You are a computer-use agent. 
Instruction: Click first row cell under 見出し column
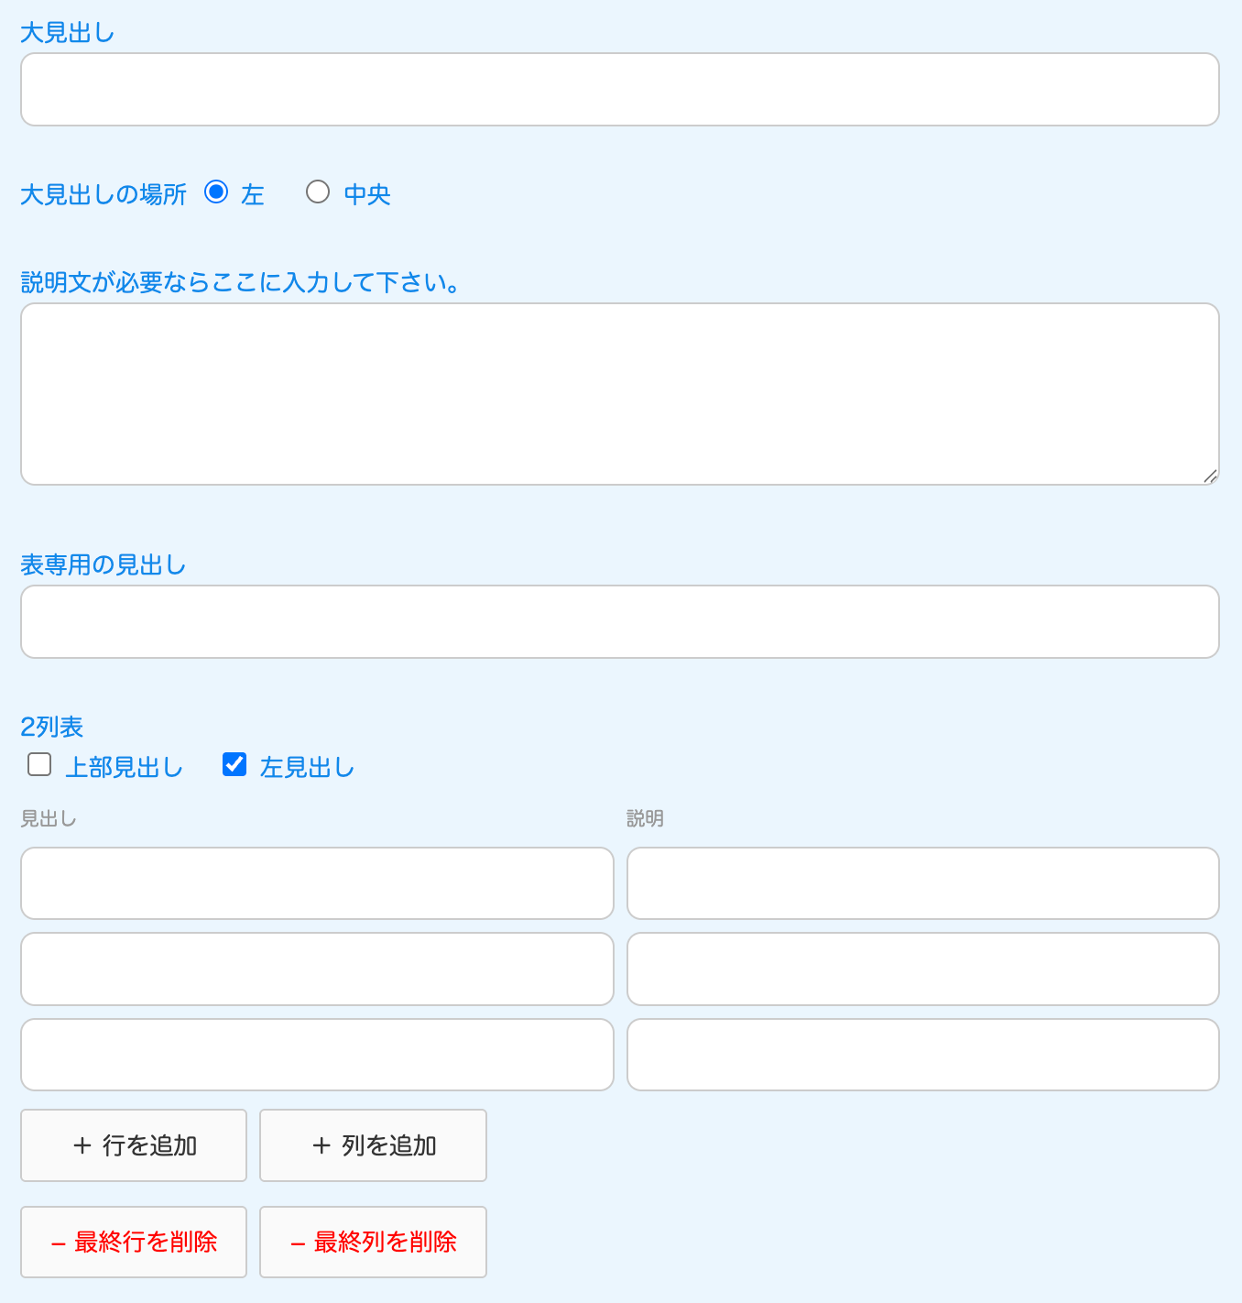pyautogui.click(x=317, y=883)
